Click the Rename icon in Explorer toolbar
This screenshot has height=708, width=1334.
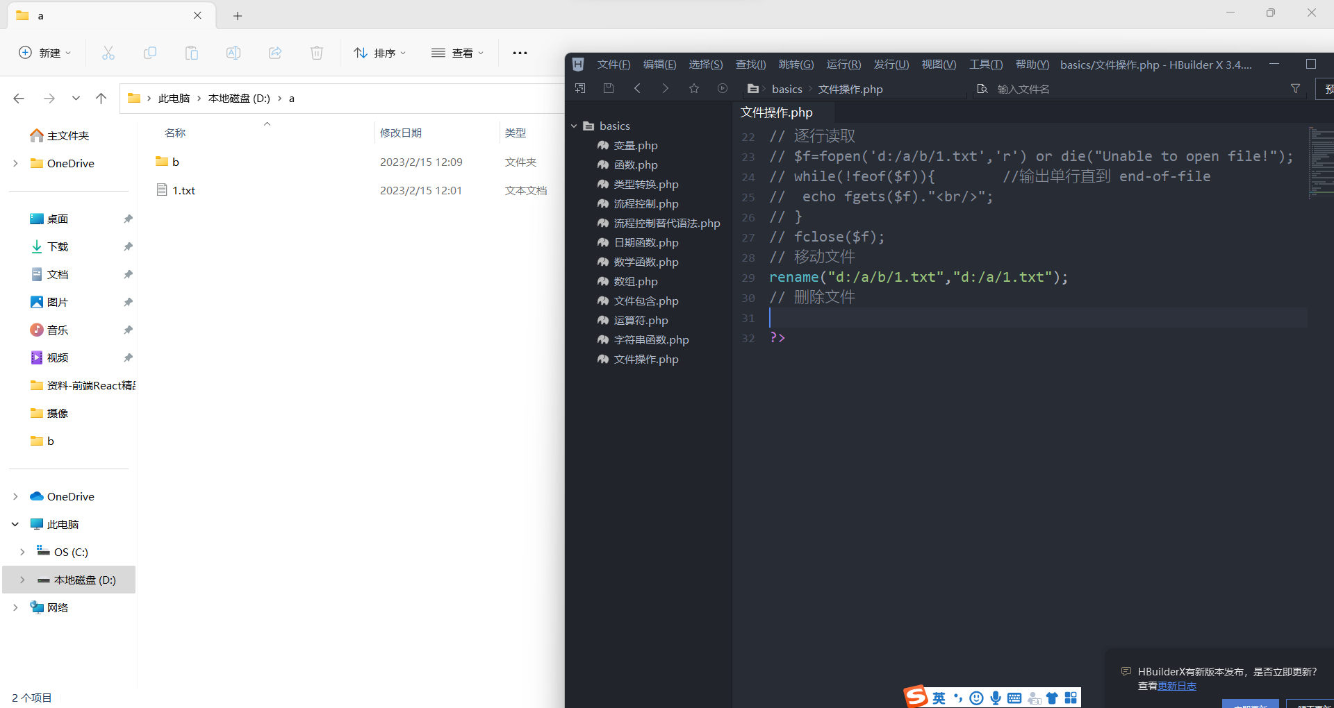click(233, 53)
